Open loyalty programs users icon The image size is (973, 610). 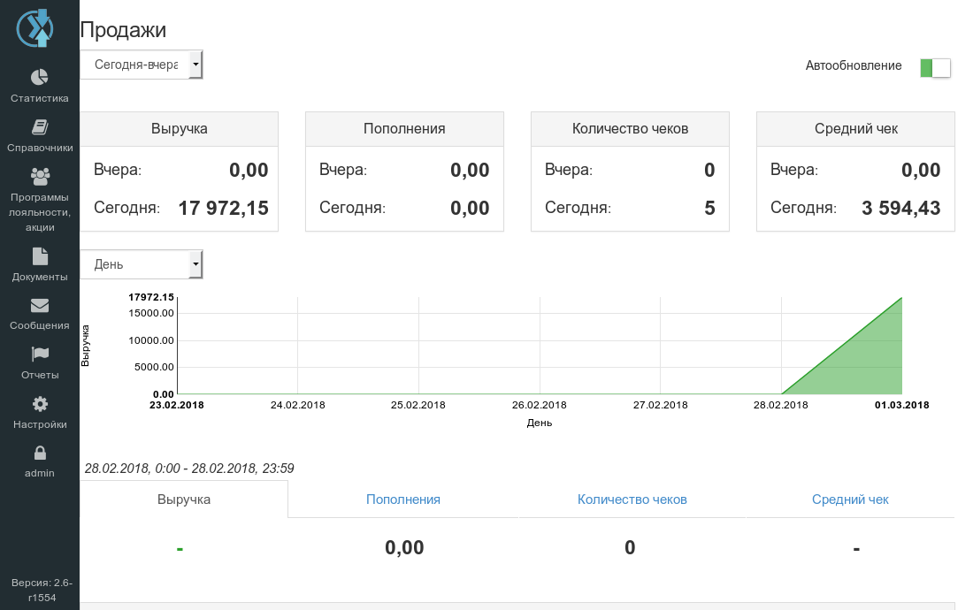(40, 177)
